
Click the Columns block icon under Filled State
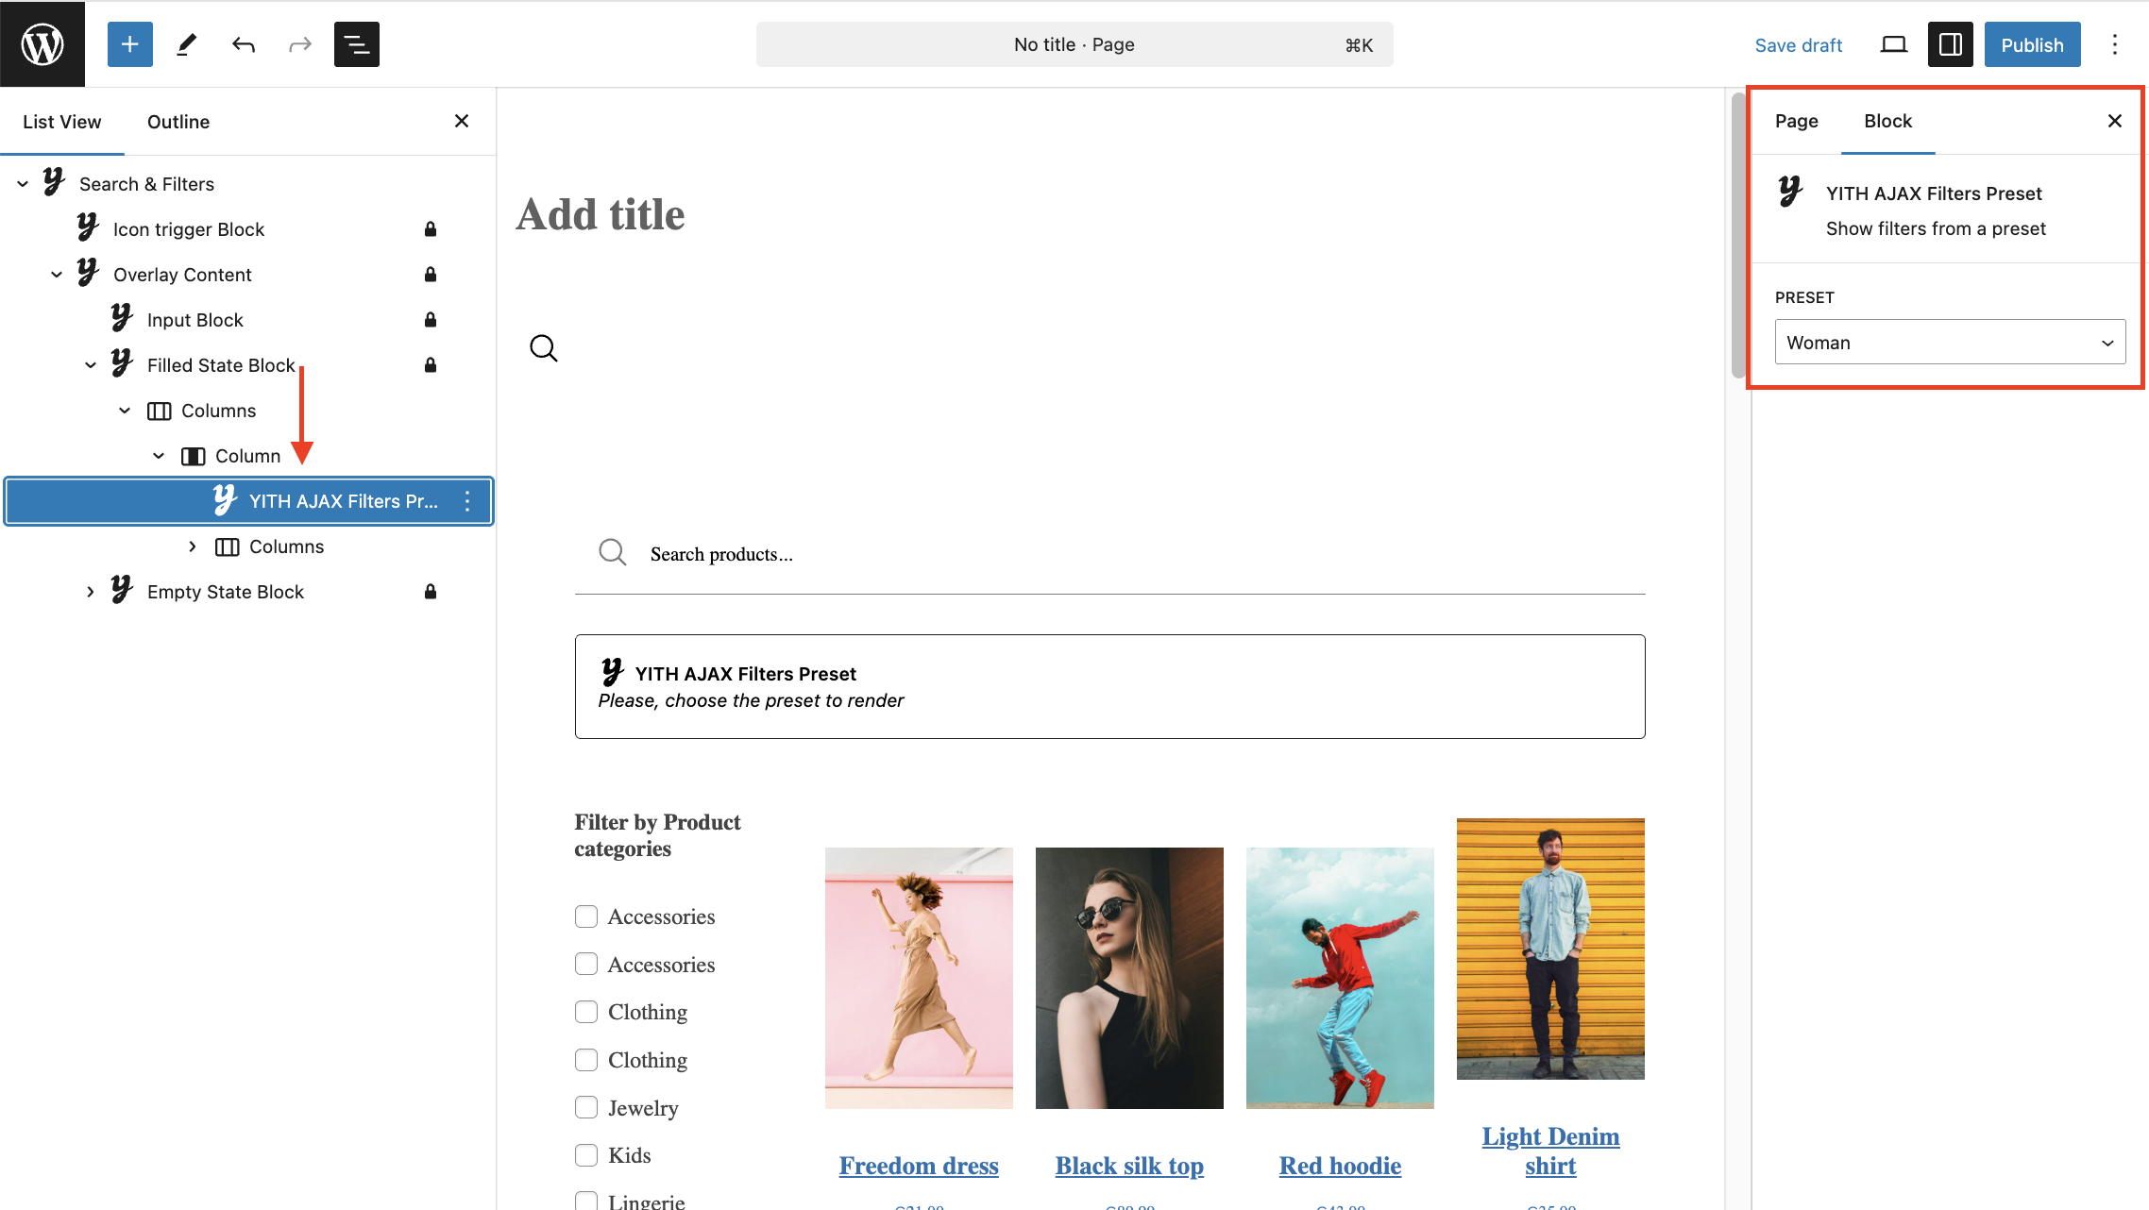click(160, 411)
